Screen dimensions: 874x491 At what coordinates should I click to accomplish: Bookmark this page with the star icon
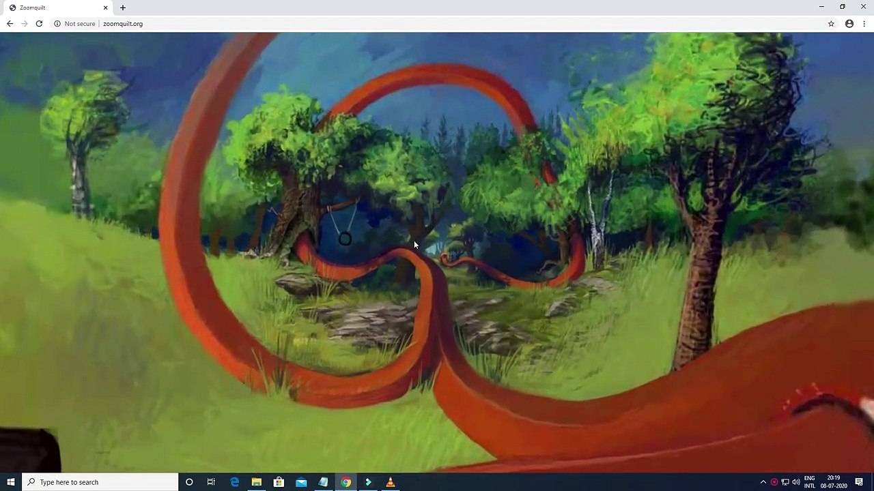click(831, 24)
